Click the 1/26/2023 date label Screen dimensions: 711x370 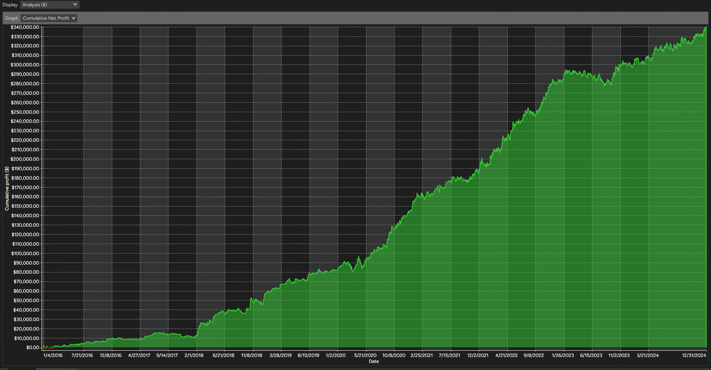pos(563,355)
